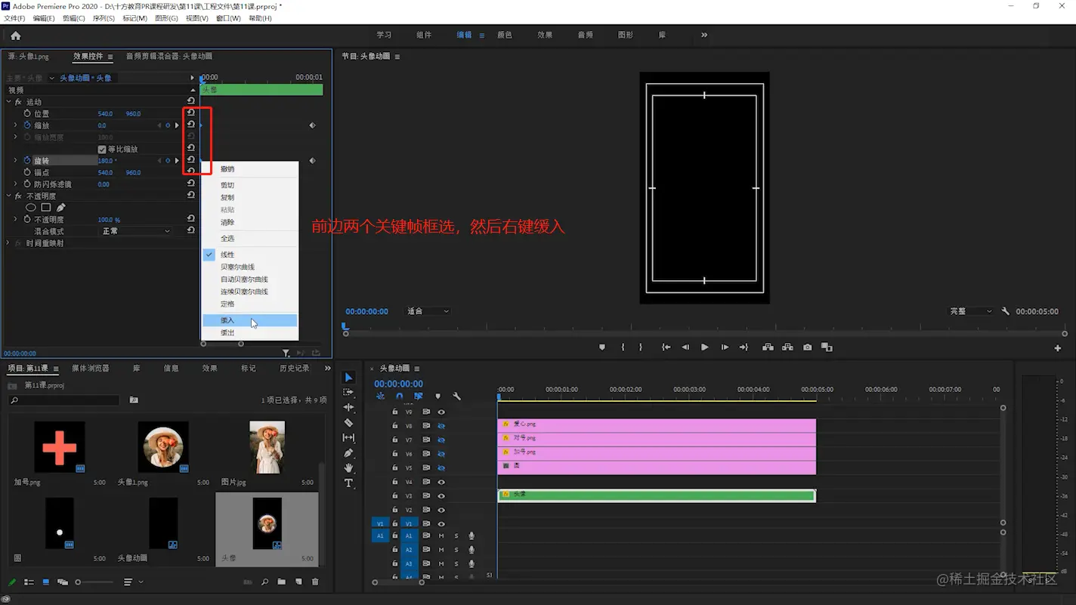Open the 混合模式 dropdown showing 正常
This screenshot has width=1076, height=605.
[136, 231]
